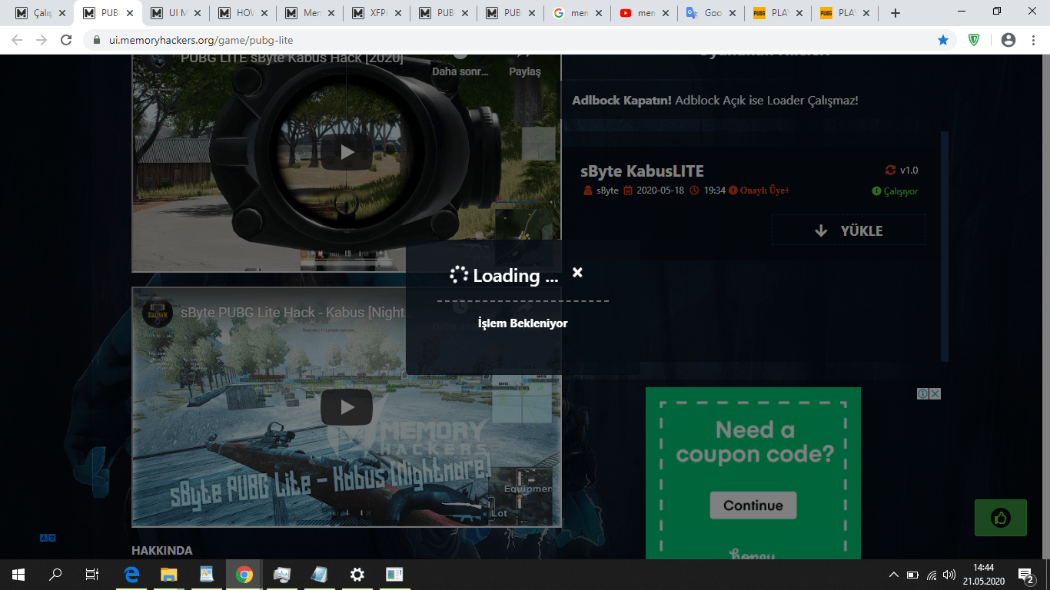Reload the memoryhackers page
Image resolution: width=1050 pixels, height=590 pixels.
66,40
